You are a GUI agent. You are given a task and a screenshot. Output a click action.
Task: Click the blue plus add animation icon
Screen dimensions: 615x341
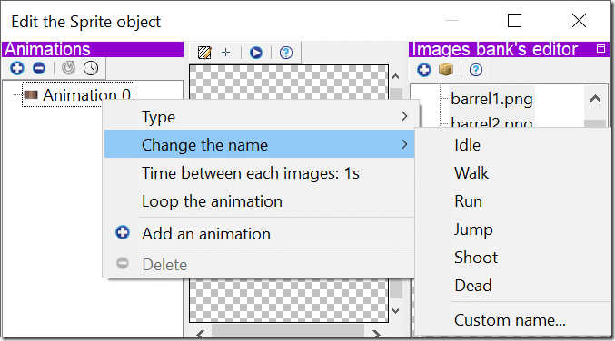coord(17,68)
